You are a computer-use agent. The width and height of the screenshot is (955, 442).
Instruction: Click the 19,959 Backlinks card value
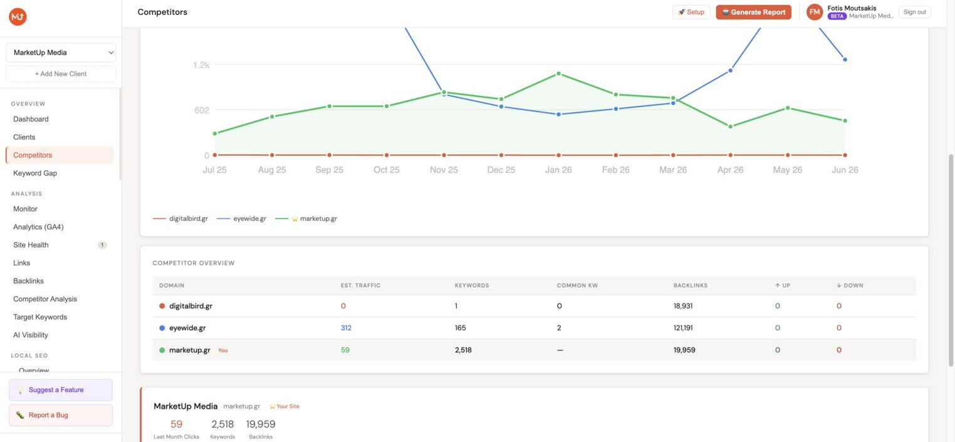[x=261, y=424]
